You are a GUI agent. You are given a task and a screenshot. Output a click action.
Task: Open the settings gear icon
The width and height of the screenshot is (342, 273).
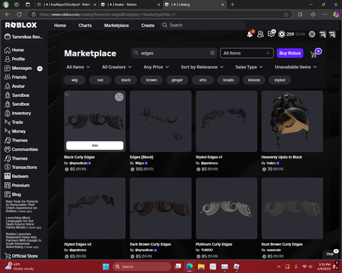[312, 34]
